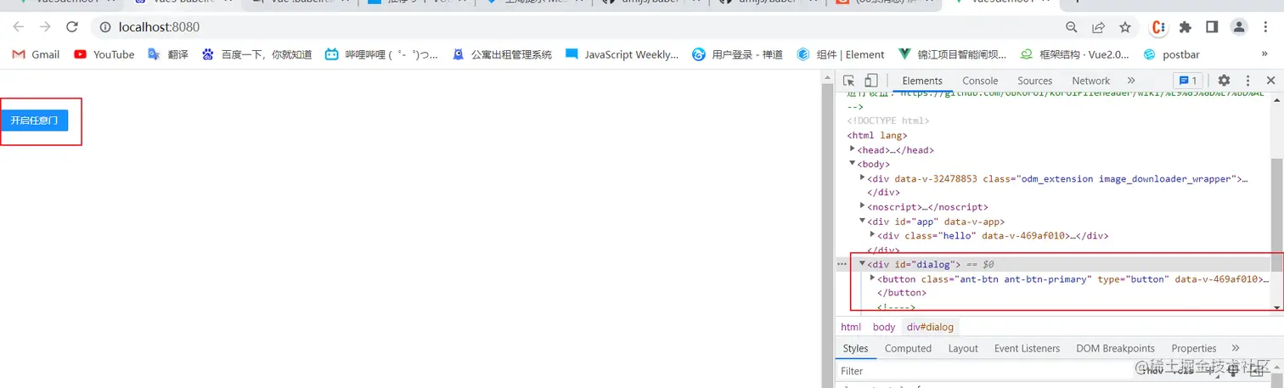
Task: Open the YouTube bookmark
Action: 104,54
